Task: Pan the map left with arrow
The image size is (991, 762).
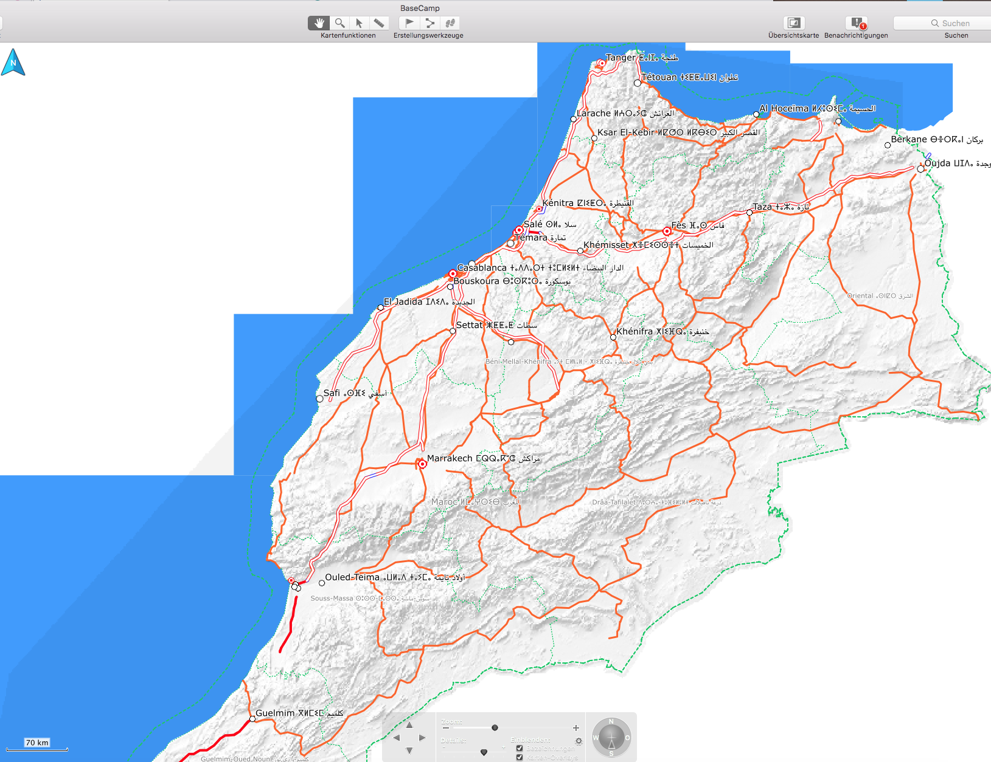Action: [x=397, y=738]
